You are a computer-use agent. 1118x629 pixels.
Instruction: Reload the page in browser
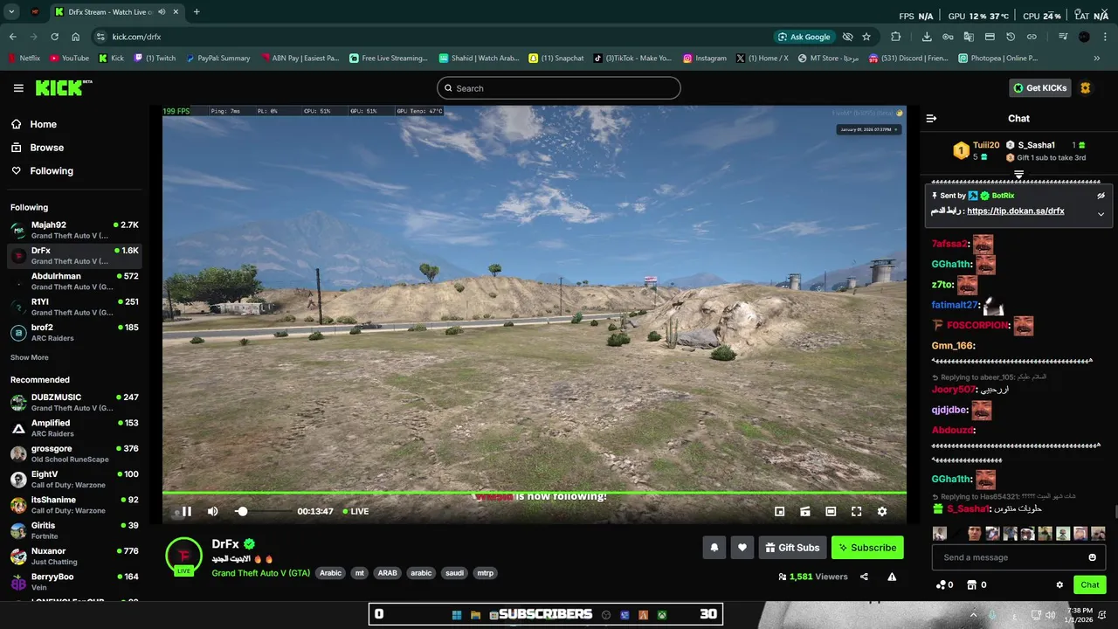coord(54,37)
